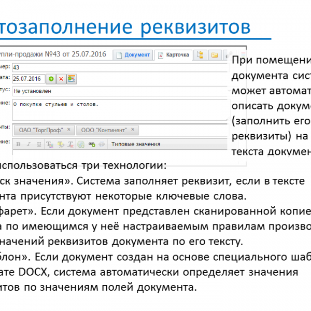
Task: Switch to the Карточка tab
Action: tap(174, 55)
